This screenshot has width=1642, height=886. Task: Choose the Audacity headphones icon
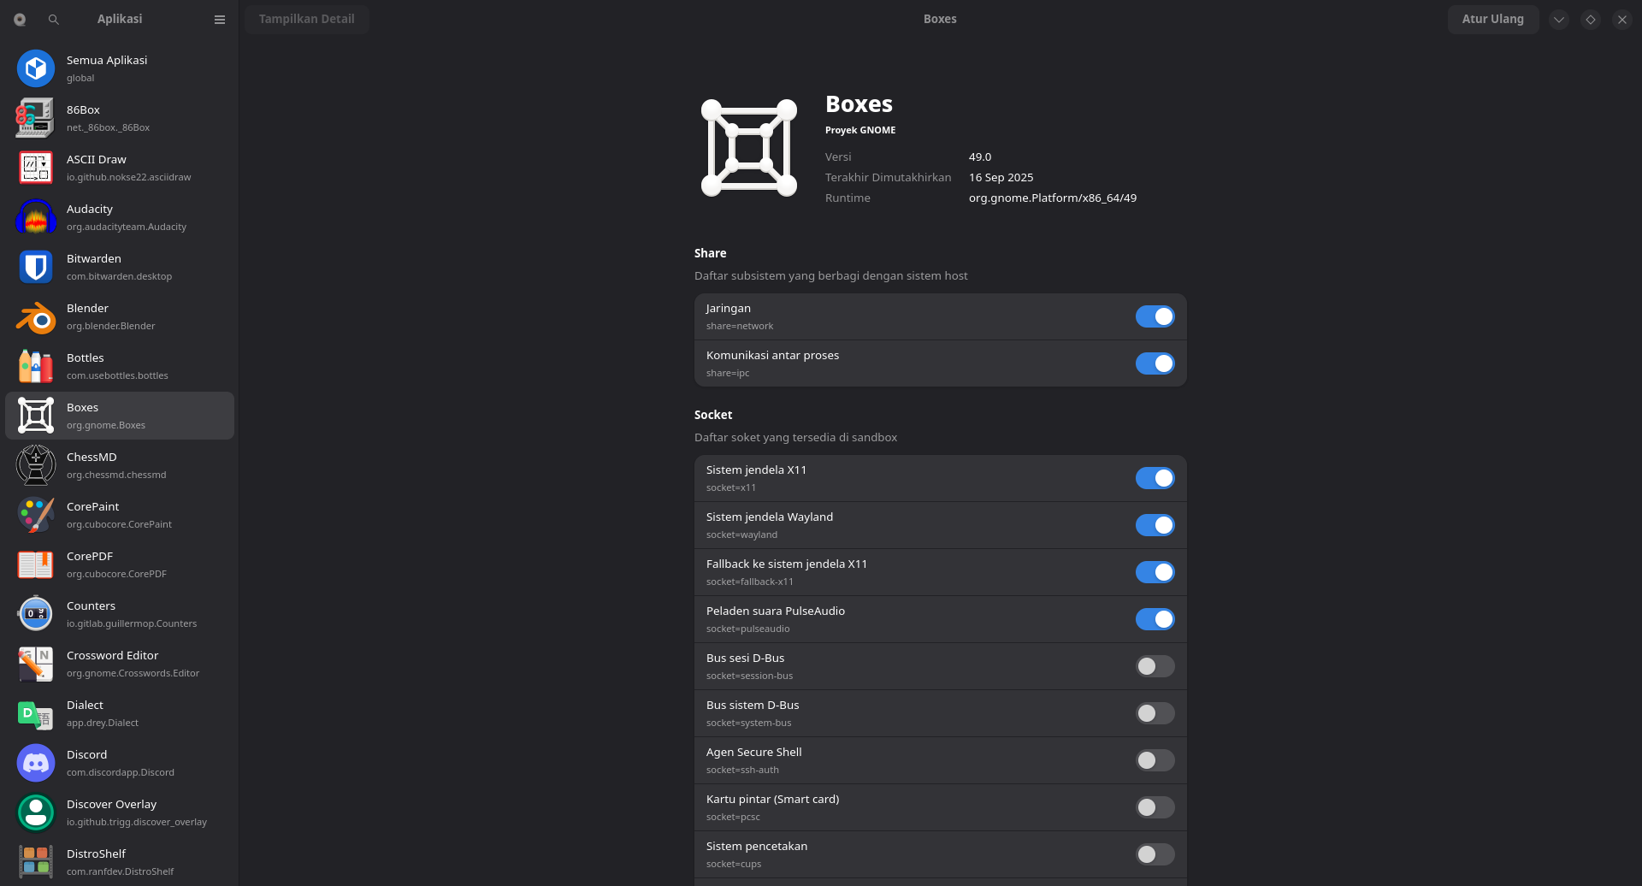[36, 217]
